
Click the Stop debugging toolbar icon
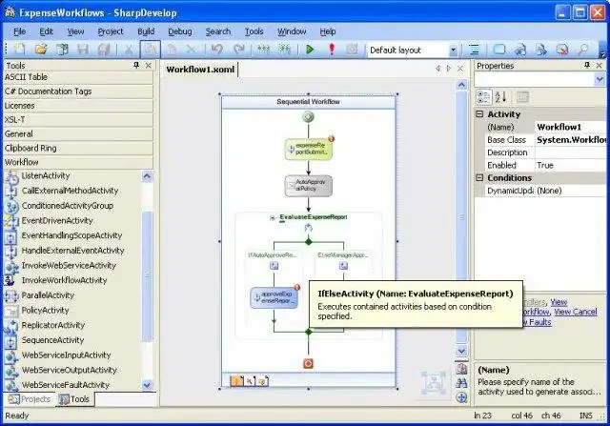(x=352, y=50)
